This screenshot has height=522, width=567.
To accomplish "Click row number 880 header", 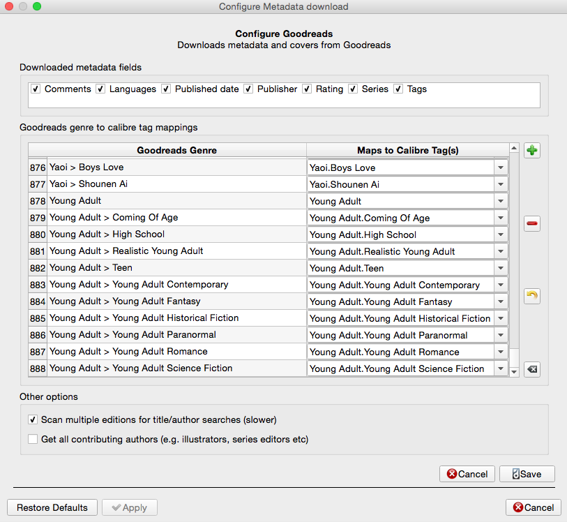I will tap(38, 234).
